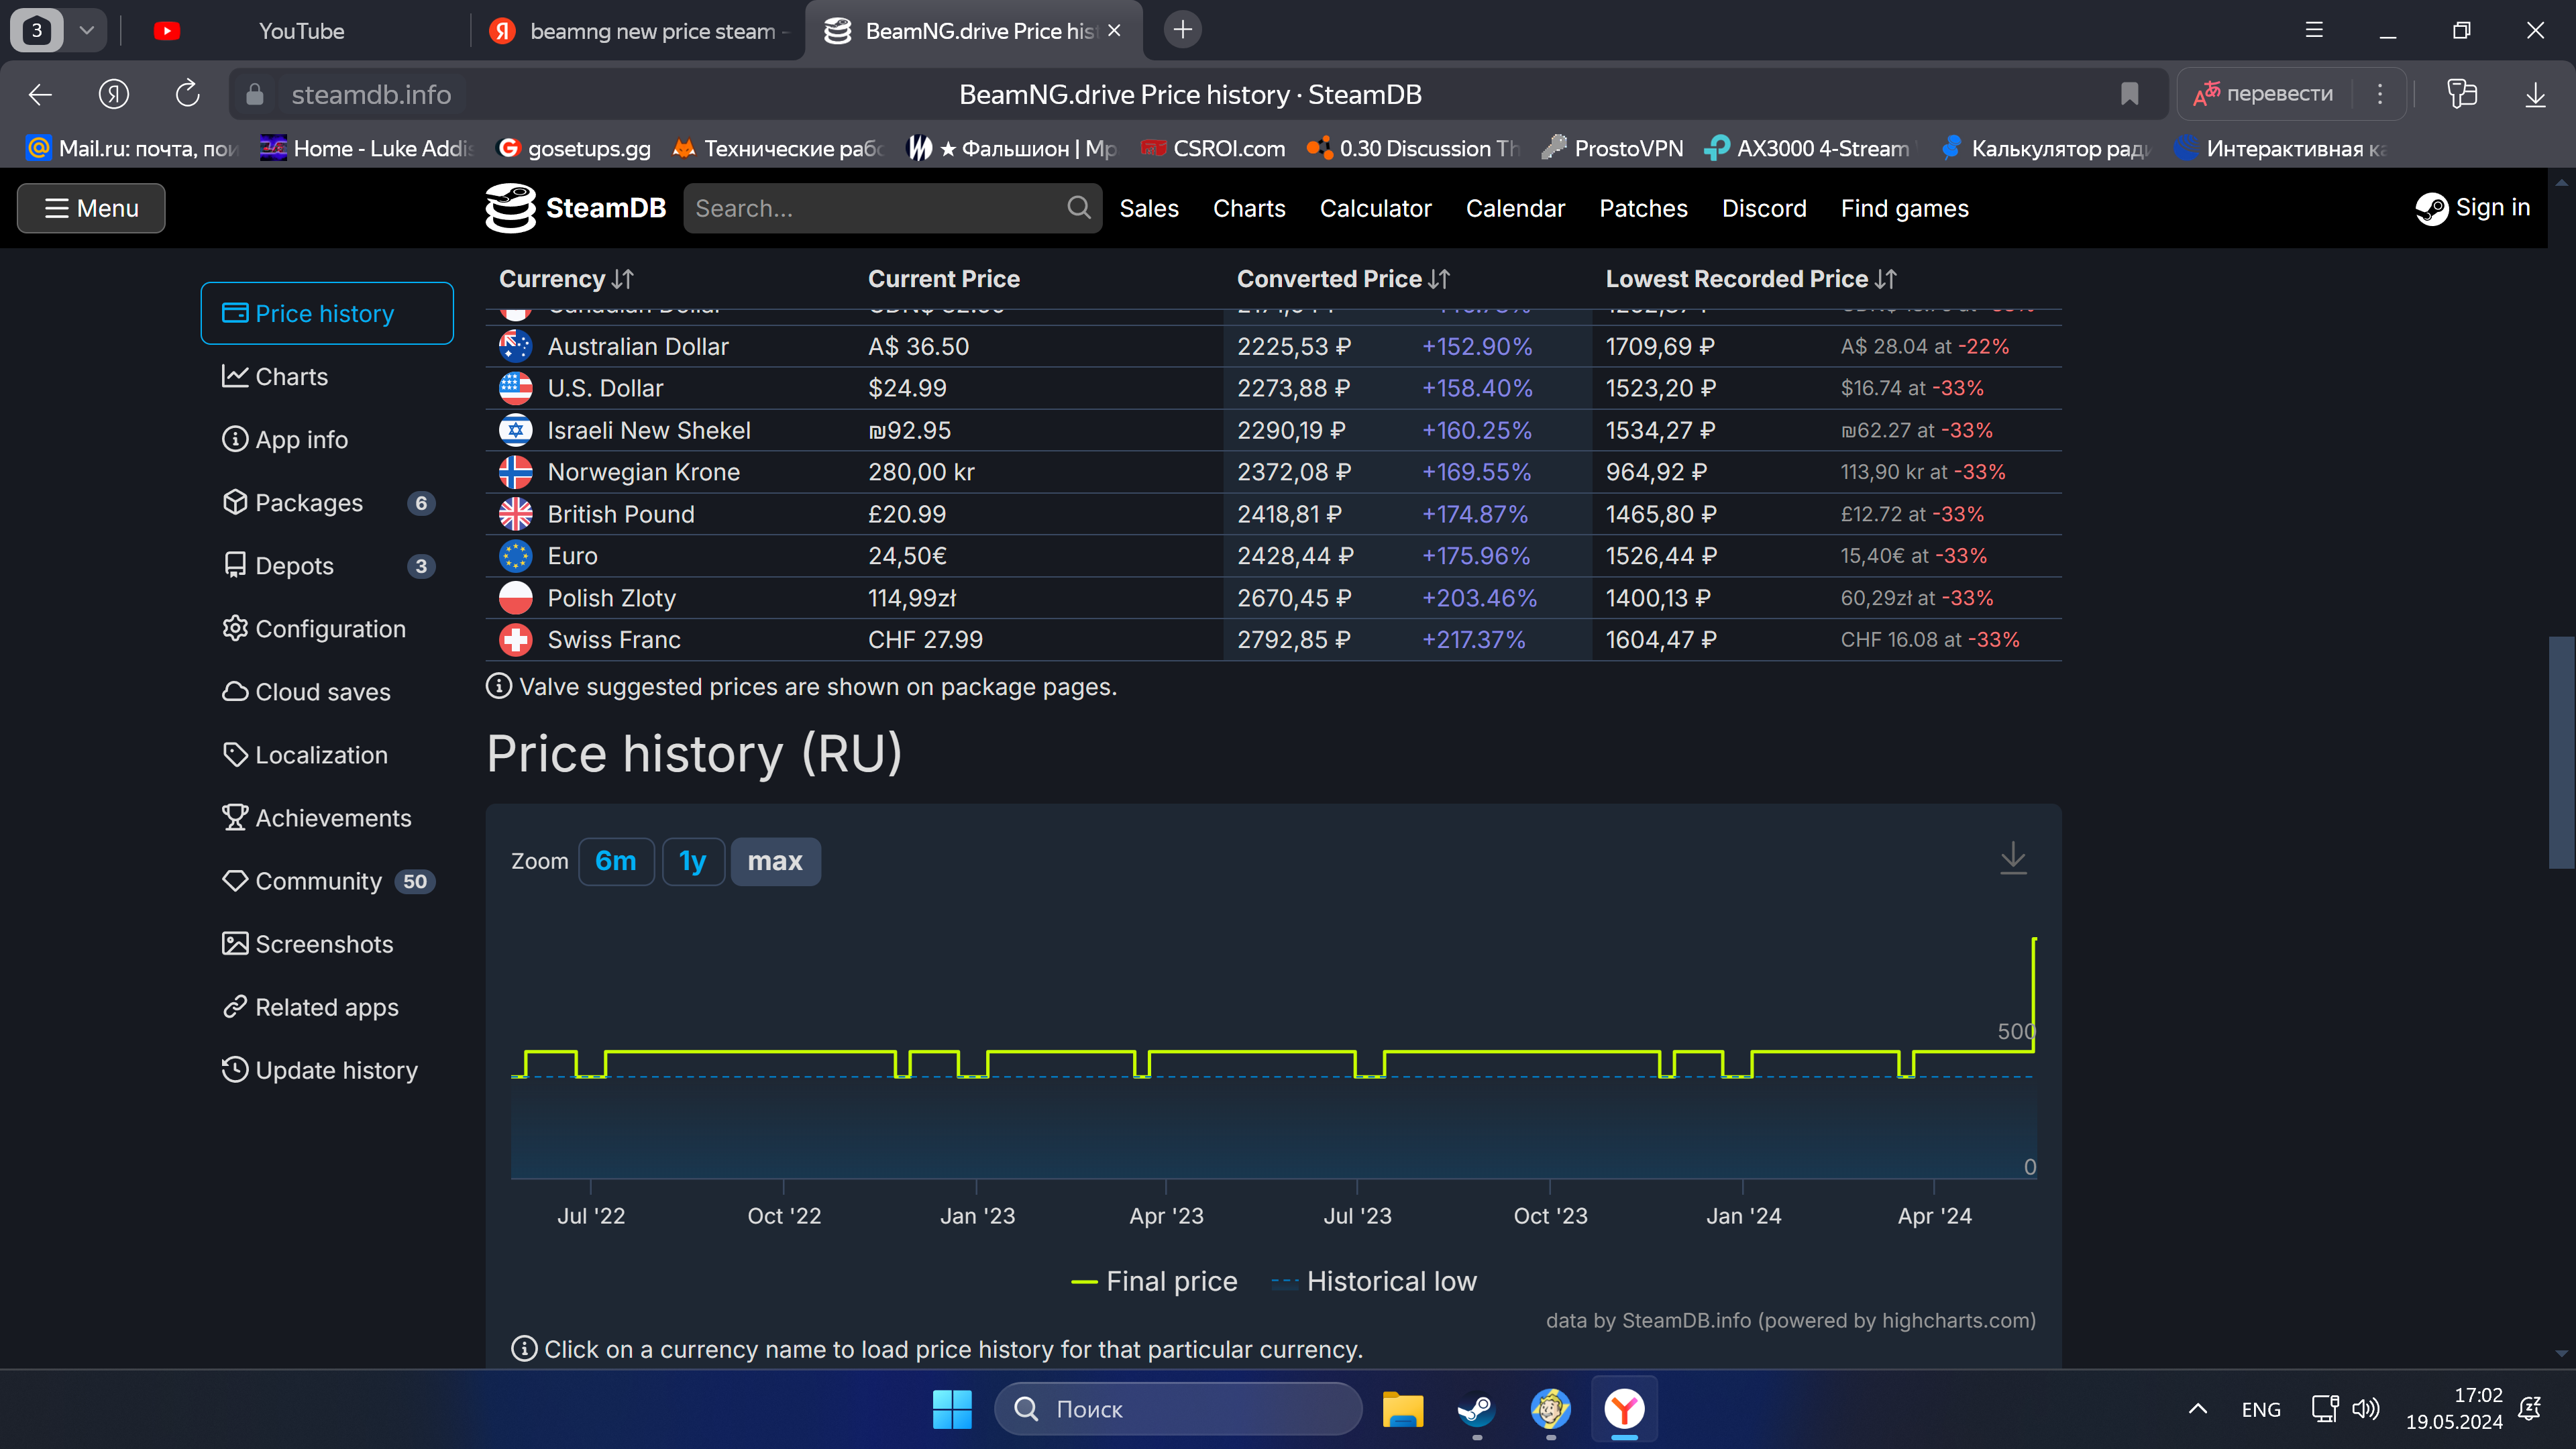Set chart zoom to 6m
Viewport: 2576px width, 1449px height.
coord(616,861)
